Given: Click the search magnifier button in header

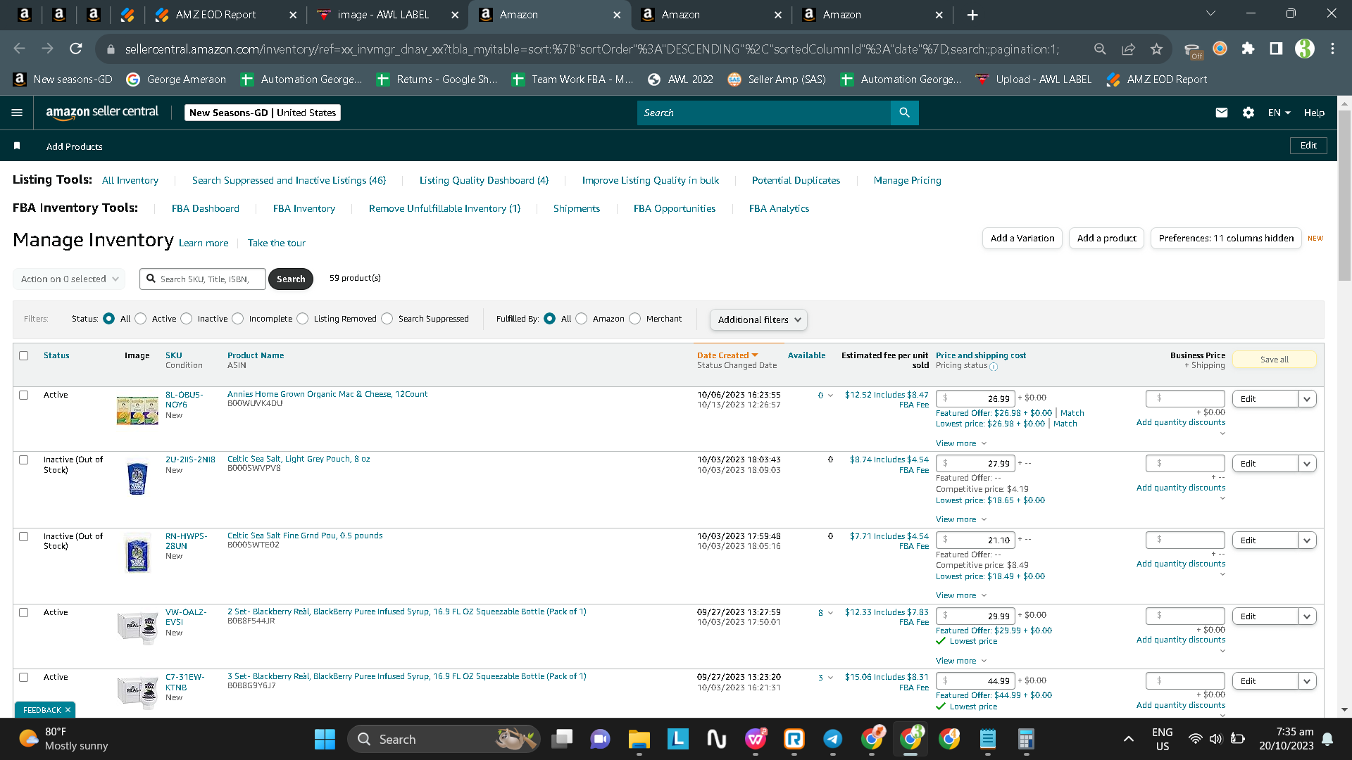Looking at the screenshot, I should click(904, 113).
